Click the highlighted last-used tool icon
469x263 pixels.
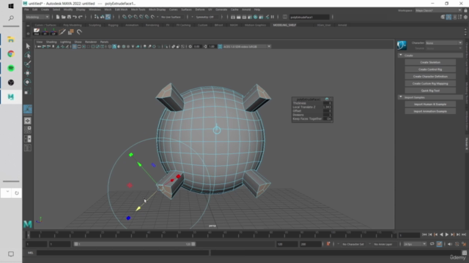click(28, 109)
